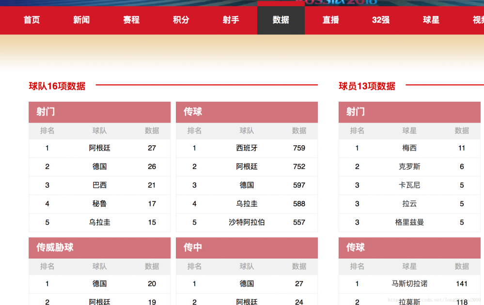Screen dimensions: 484x305
Task: Click 德国 in the 传中 table
Action: pos(247,284)
